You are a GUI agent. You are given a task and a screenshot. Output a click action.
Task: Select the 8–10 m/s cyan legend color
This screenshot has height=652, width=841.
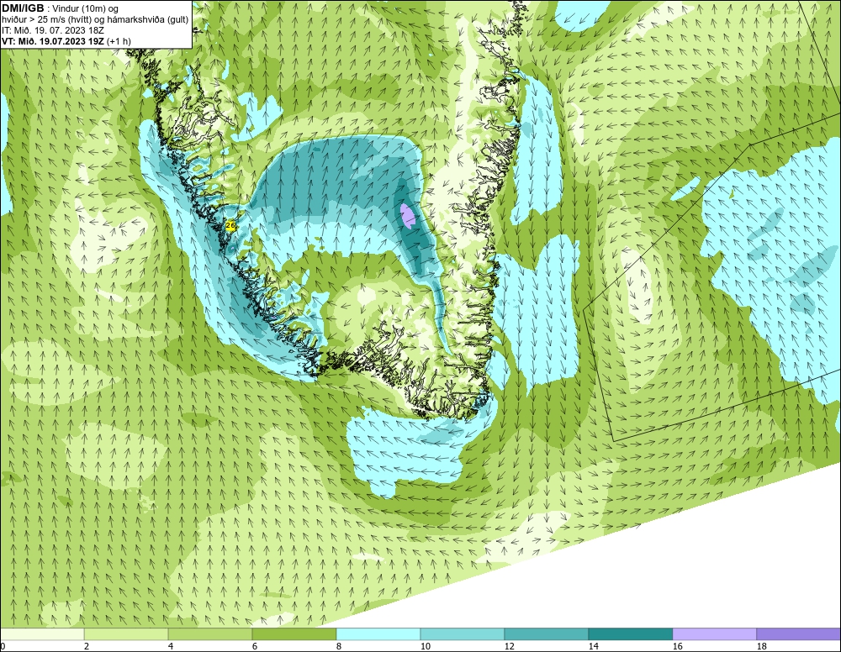point(378,634)
